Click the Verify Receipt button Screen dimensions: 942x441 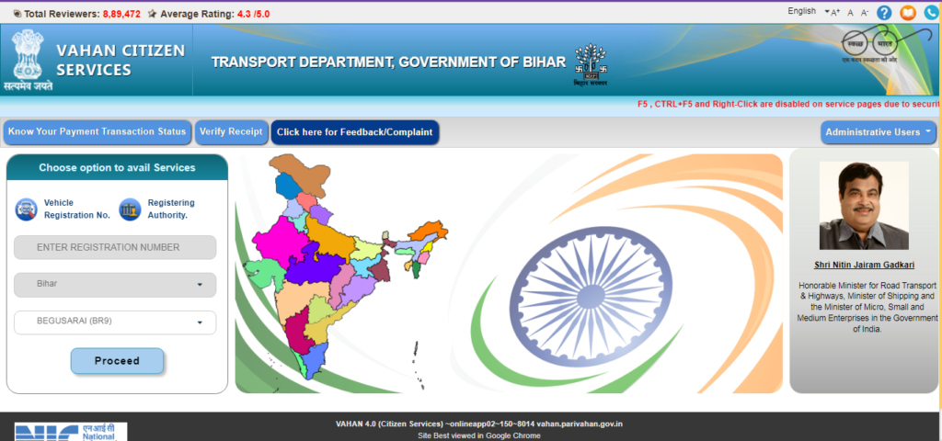pyautogui.click(x=231, y=132)
